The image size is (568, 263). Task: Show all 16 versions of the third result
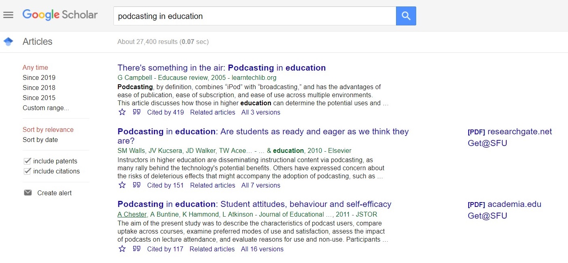262,249
